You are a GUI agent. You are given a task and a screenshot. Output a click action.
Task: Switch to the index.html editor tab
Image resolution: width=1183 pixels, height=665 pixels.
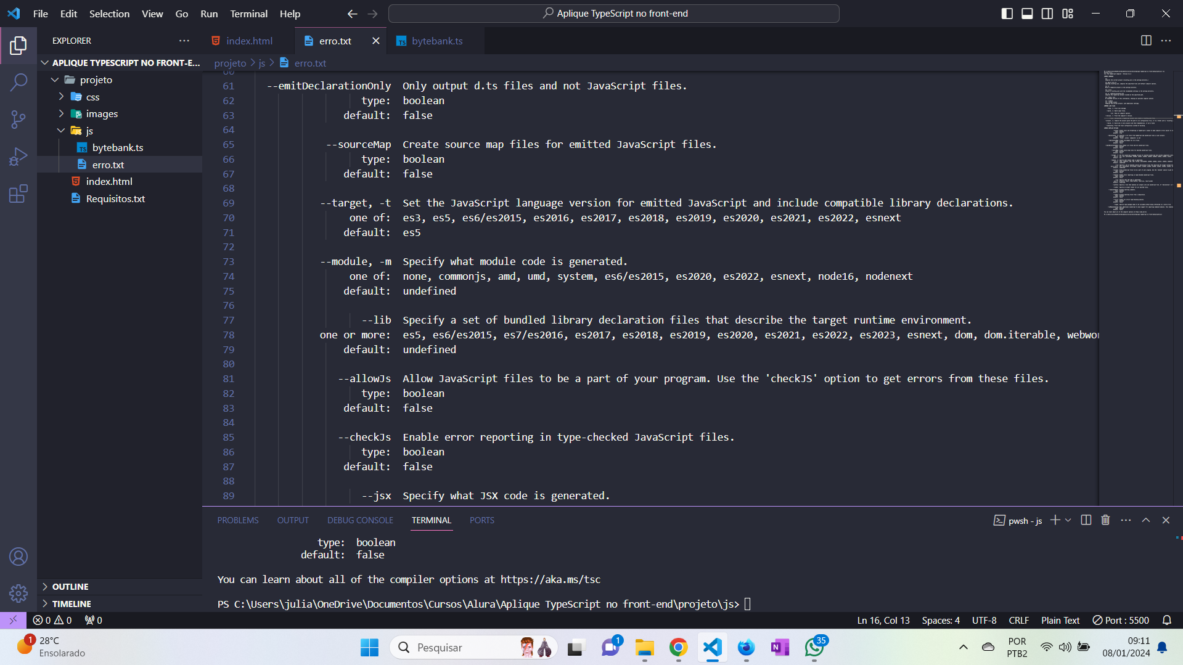point(248,41)
